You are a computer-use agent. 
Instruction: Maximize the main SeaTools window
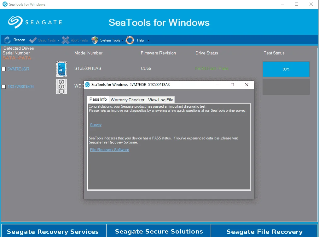(297, 4)
